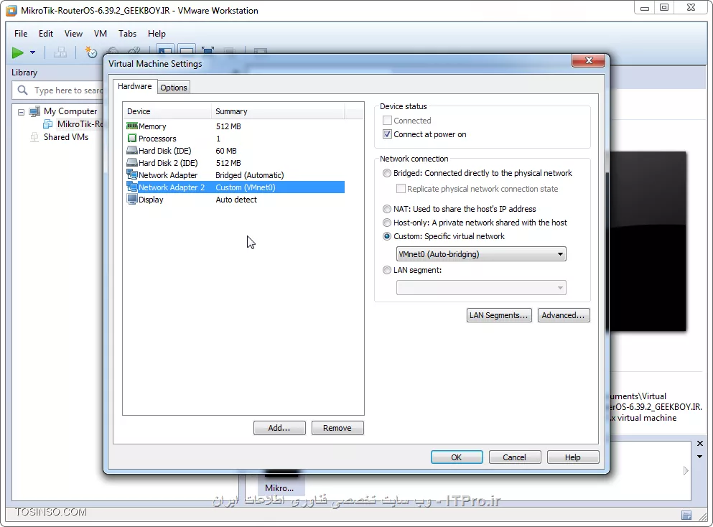Open the Advanced... network settings
713x527 pixels.
coord(564,315)
